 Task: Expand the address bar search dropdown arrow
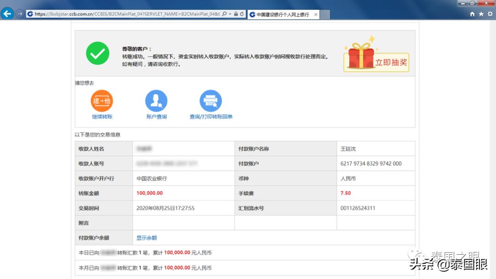(x=230, y=14)
